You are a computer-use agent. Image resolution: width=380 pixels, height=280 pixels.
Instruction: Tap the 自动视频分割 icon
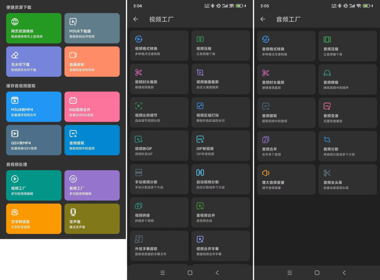[200, 172]
